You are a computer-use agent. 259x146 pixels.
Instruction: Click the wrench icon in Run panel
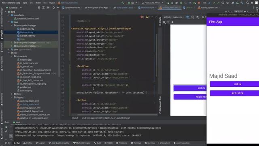click(6, 131)
